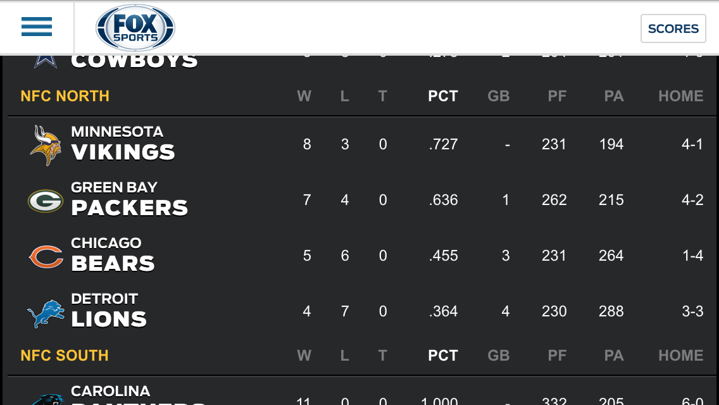Open the Chicago Bears team link
719x405 pixels.
113,255
